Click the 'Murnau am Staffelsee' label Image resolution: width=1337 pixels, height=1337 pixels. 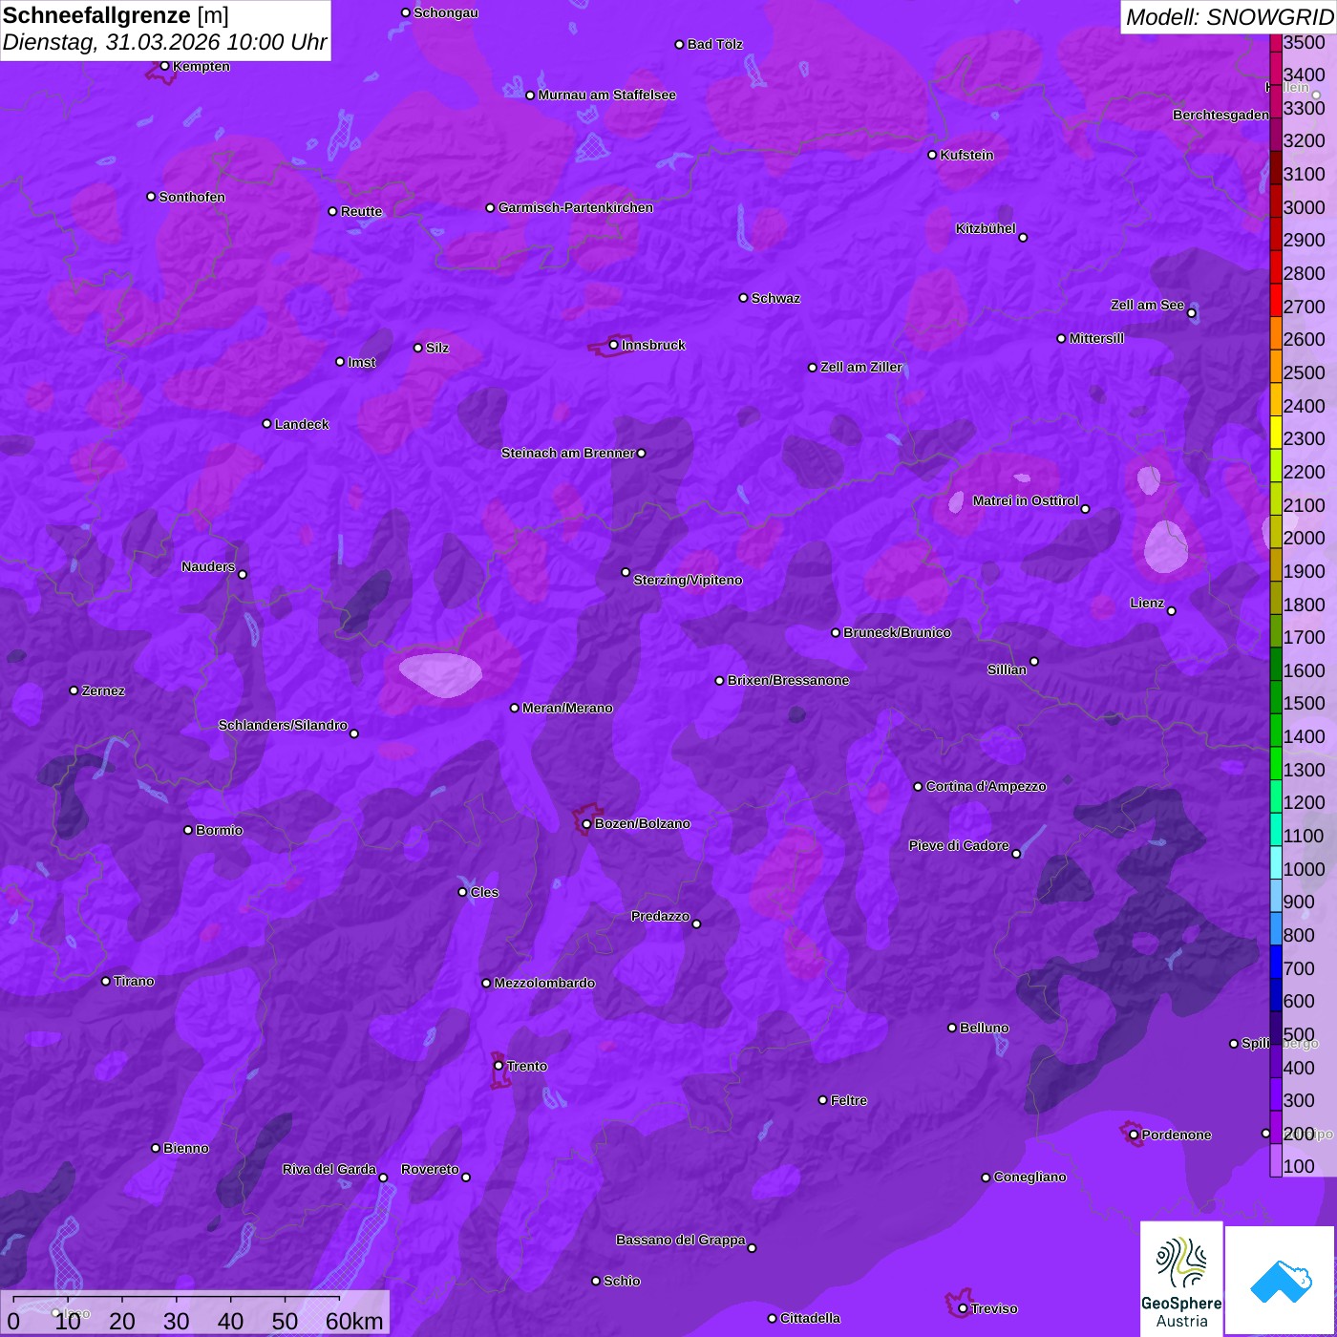click(x=606, y=95)
